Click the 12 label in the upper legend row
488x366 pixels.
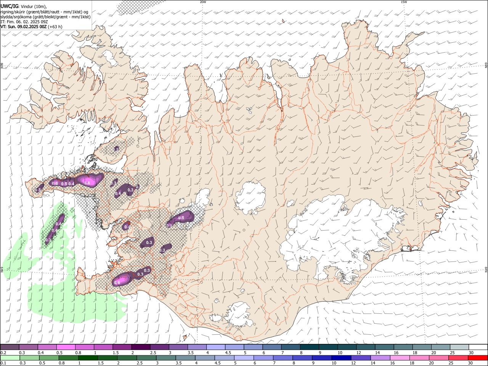tap(358, 353)
